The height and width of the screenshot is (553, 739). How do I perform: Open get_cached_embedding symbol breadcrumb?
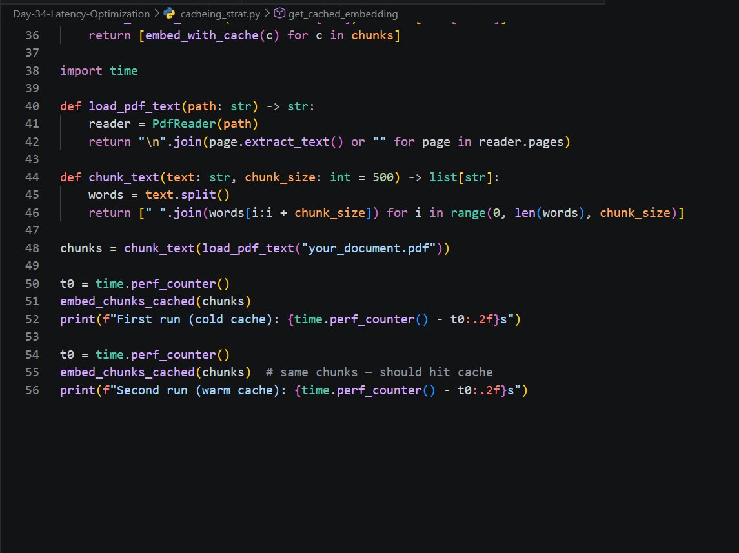tap(343, 14)
